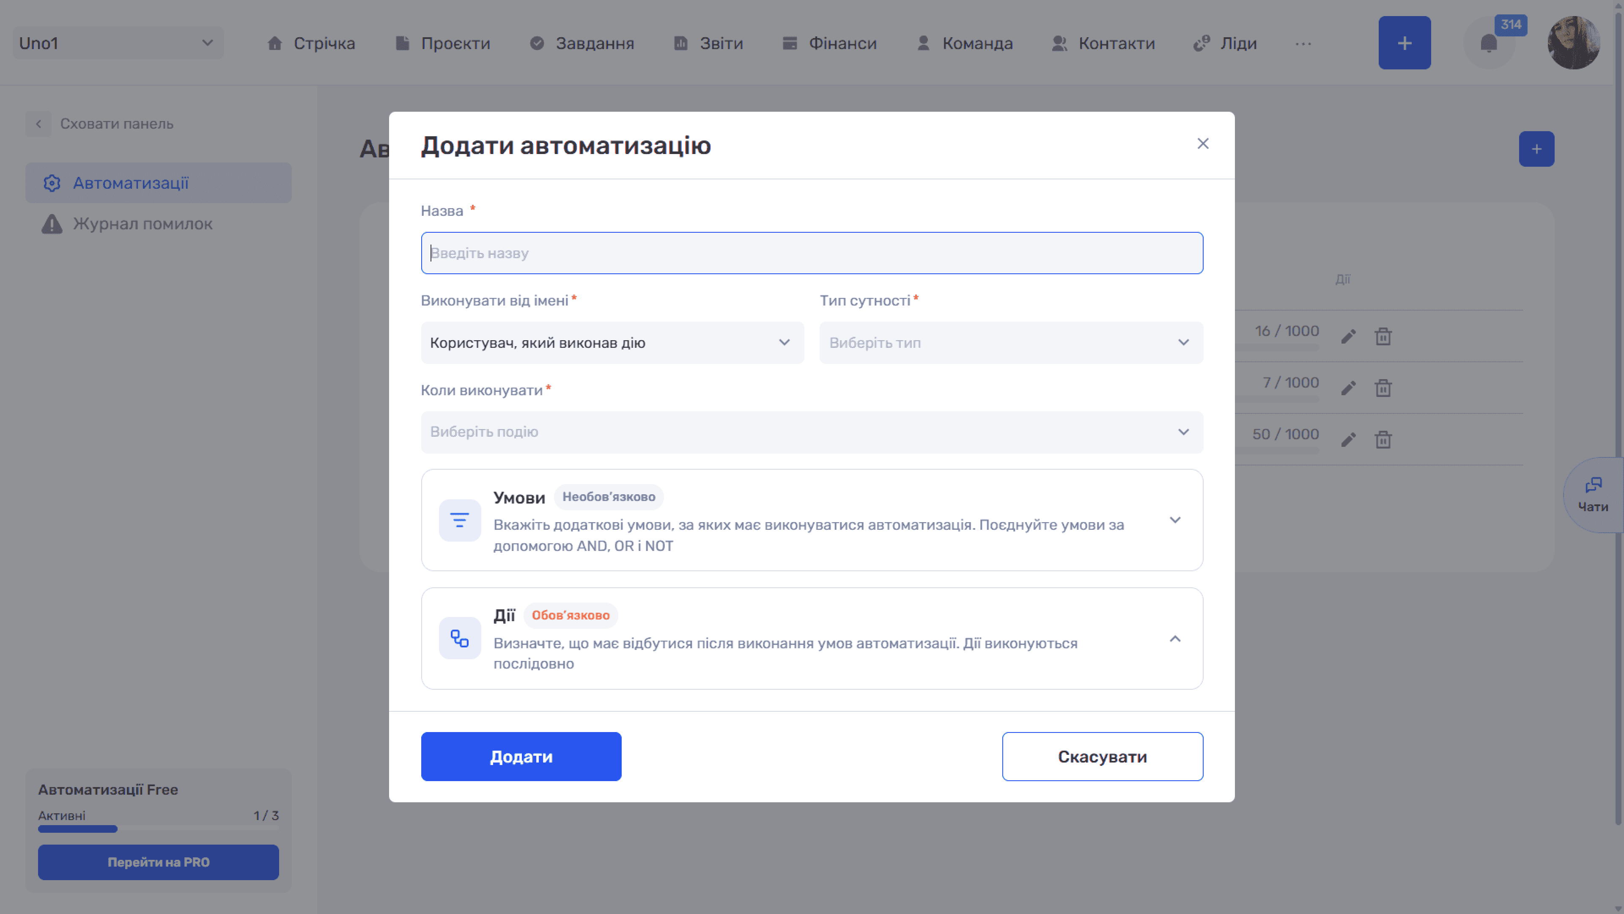Open the Виконувати від імені dropdown

(612, 342)
